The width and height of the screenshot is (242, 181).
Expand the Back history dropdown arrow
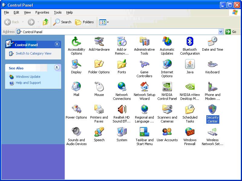pos(23,22)
